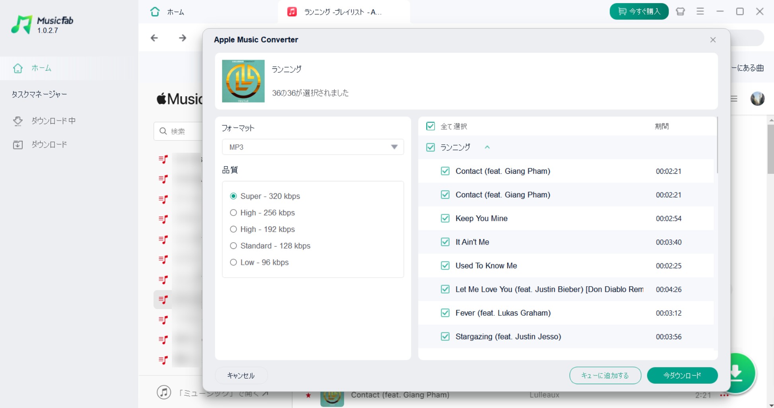Select Standard - 128 kbps quality
Viewport: 774px width, 408px height.
tap(270, 246)
